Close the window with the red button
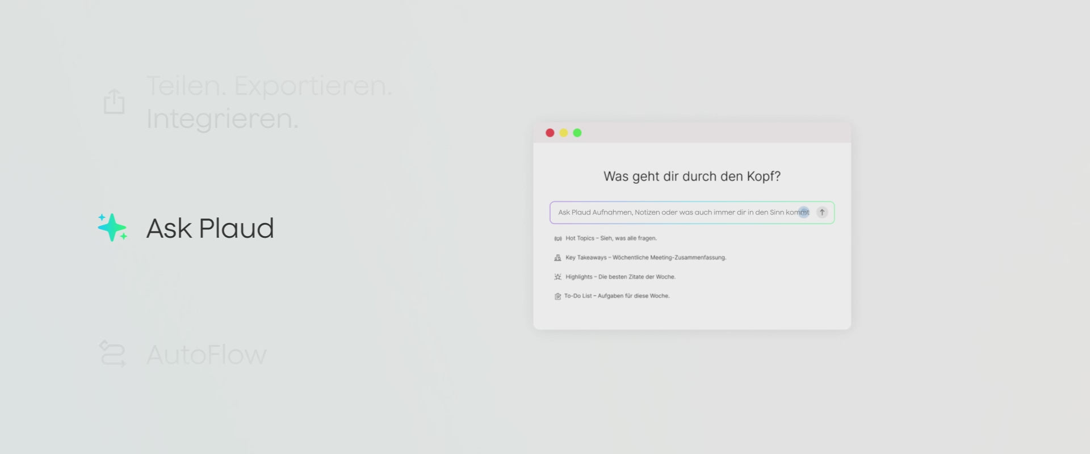The width and height of the screenshot is (1090, 454). (550, 133)
